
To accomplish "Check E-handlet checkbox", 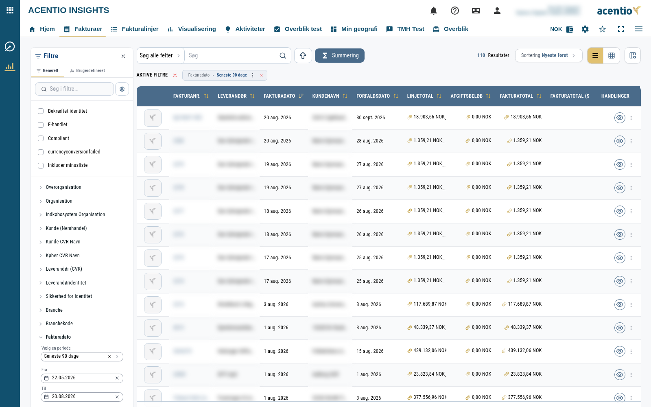I will tap(41, 125).
